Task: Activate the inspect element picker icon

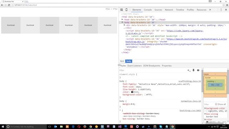Action: (122, 10)
